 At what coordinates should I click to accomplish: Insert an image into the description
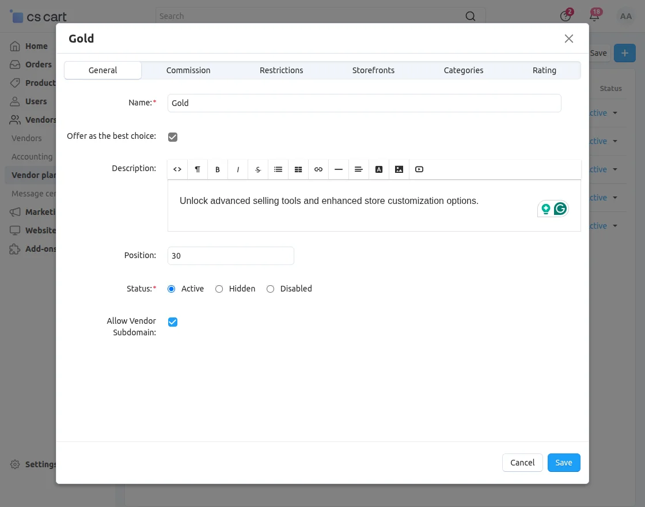click(399, 169)
